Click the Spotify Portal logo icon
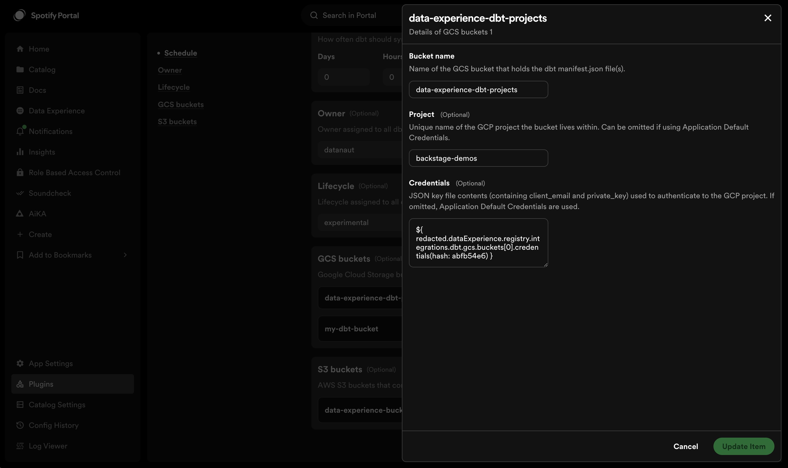788x468 pixels. 20,15
